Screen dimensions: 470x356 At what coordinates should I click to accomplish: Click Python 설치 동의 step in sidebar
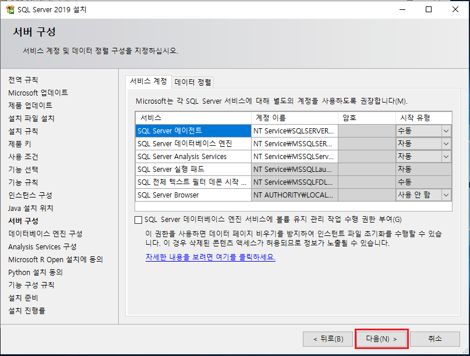click(x=36, y=272)
